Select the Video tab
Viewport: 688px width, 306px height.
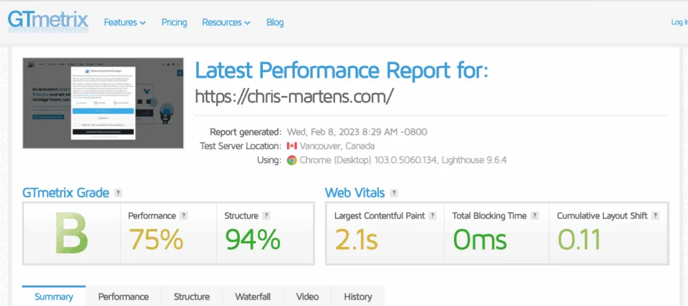308,296
